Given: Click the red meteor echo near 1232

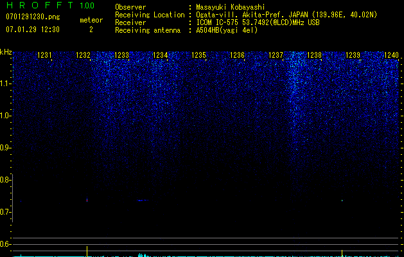Looking at the screenshot, I should tap(87, 200).
